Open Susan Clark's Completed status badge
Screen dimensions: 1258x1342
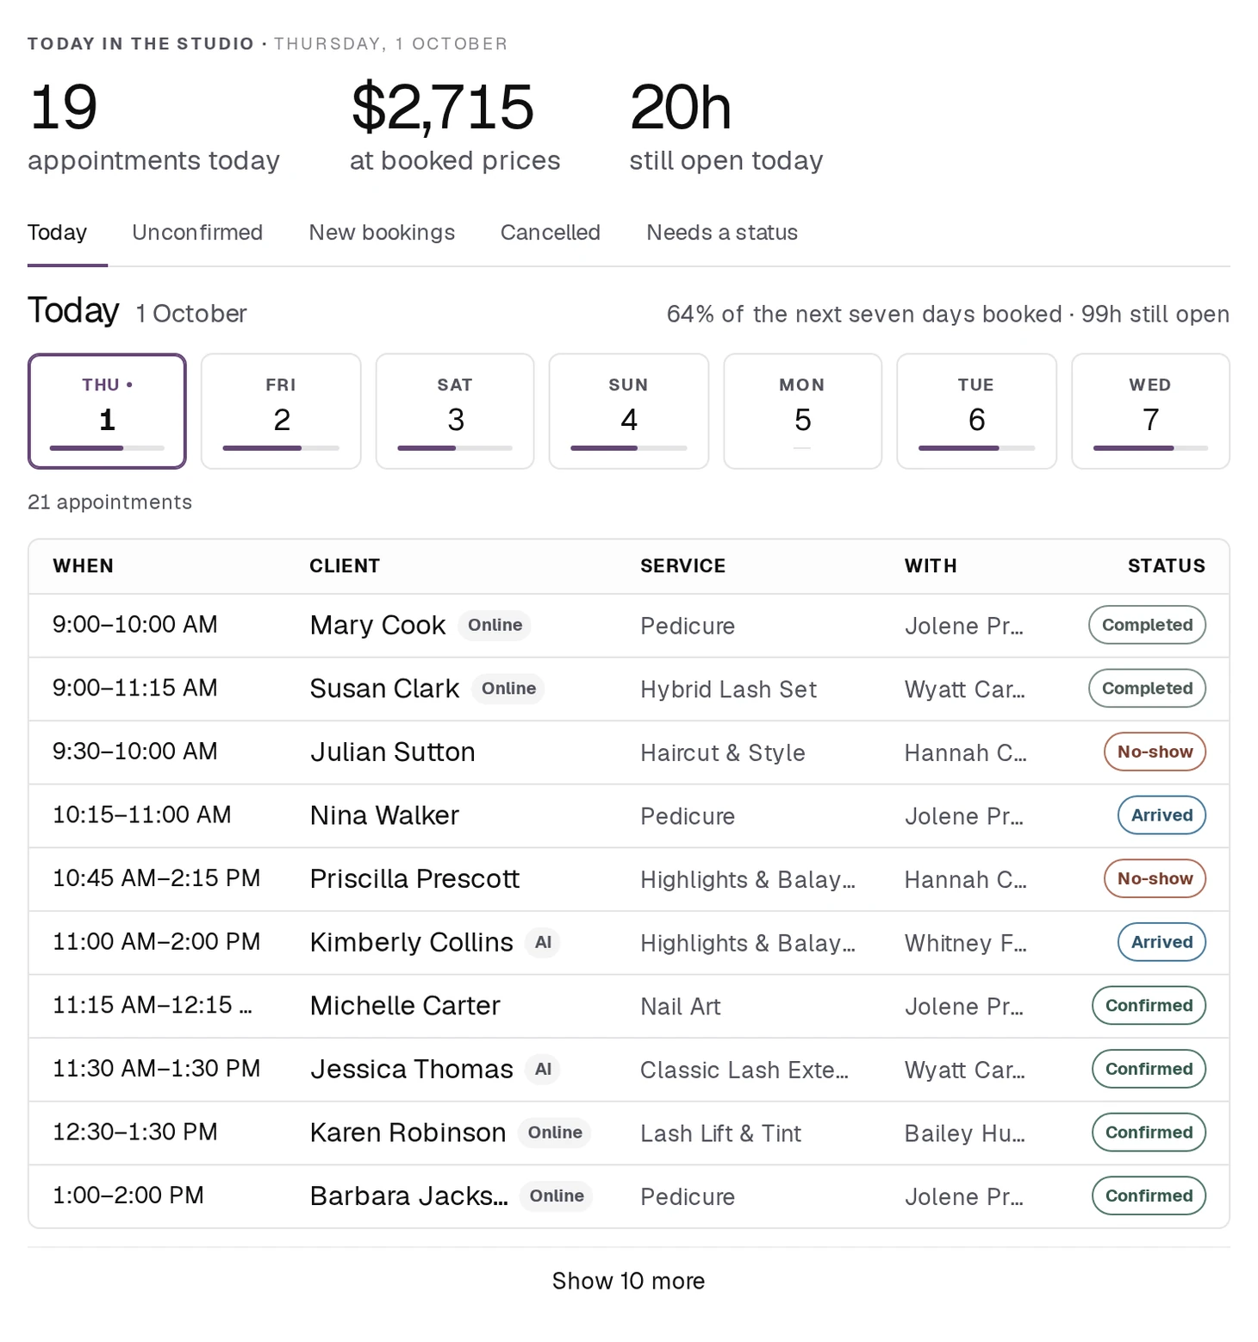(x=1147, y=689)
